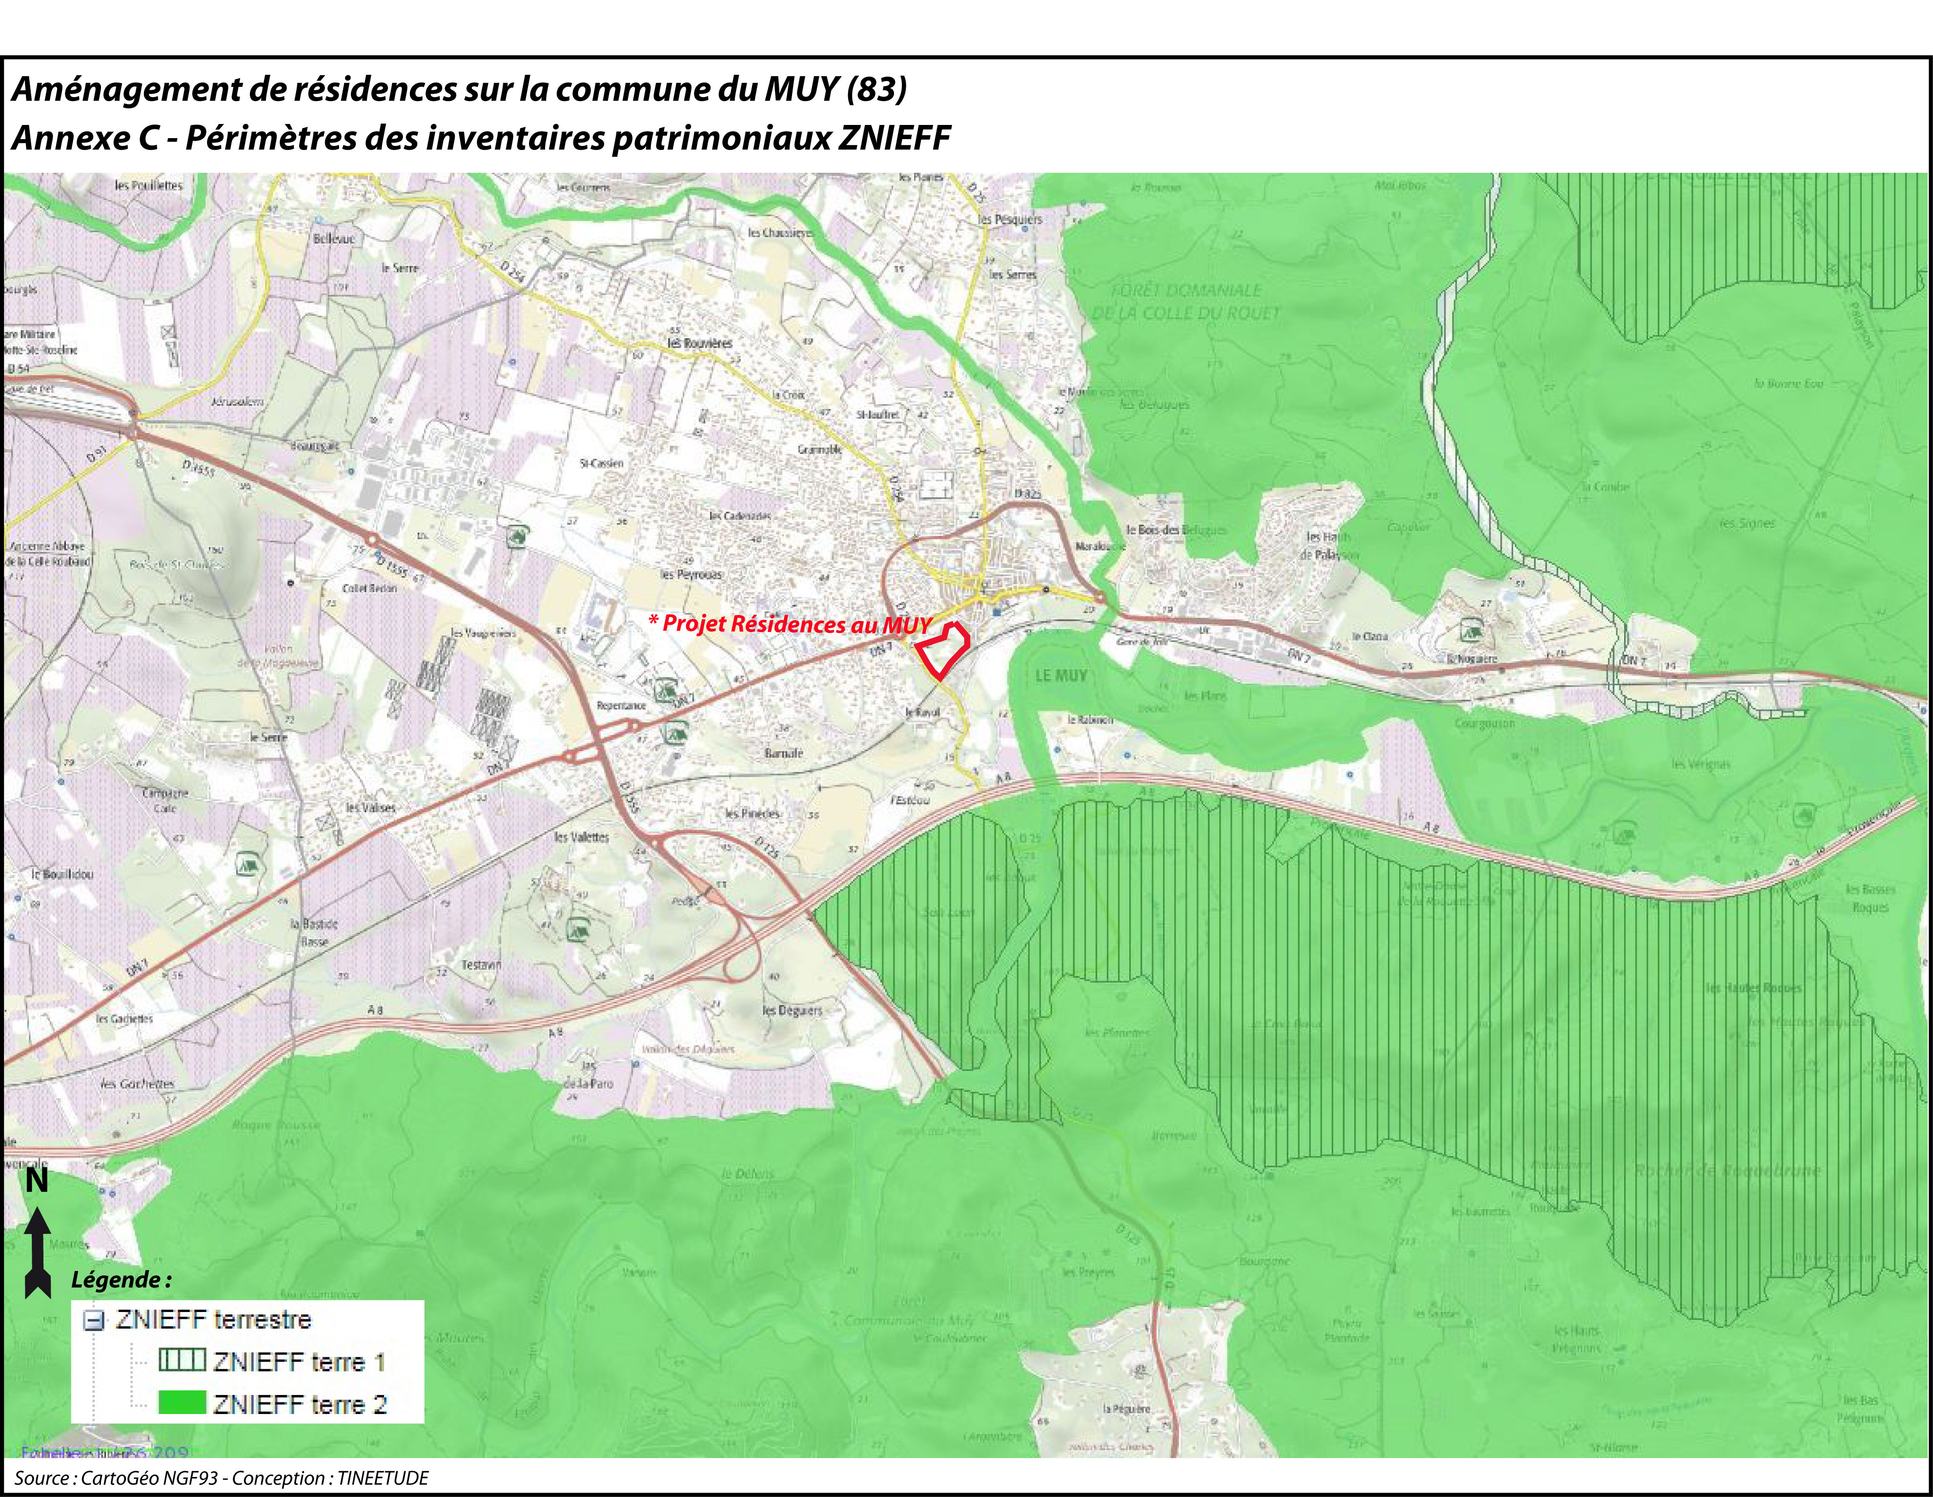Click the "D 91" road label
The image size is (1933, 1497).
[x=97, y=455]
